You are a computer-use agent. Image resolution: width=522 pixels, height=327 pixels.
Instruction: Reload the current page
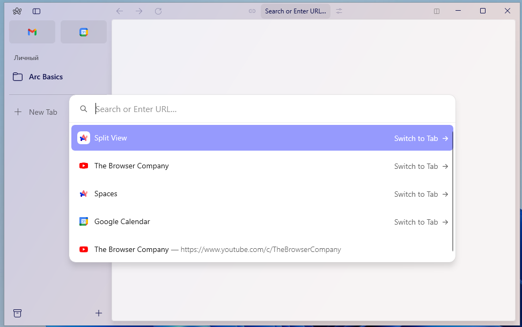[x=158, y=11]
